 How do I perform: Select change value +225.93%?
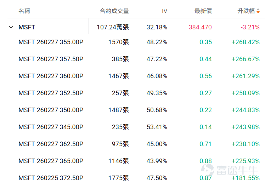coord(246,161)
